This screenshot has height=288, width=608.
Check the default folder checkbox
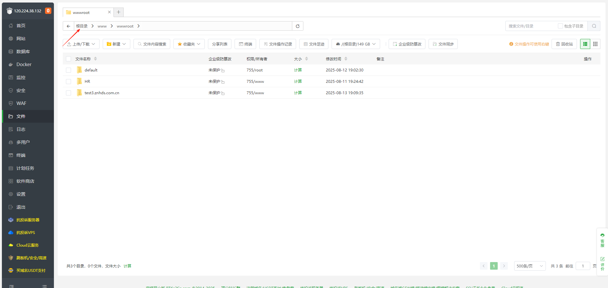pos(68,70)
